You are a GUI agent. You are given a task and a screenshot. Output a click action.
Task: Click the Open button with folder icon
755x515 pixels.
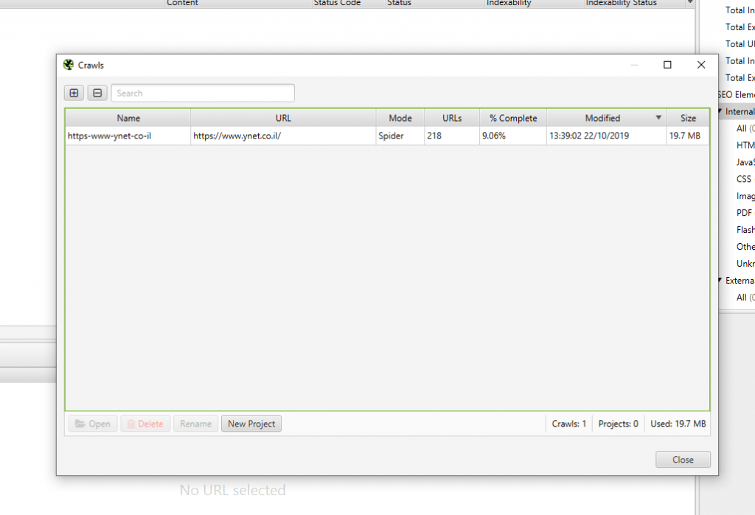(x=93, y=424)
